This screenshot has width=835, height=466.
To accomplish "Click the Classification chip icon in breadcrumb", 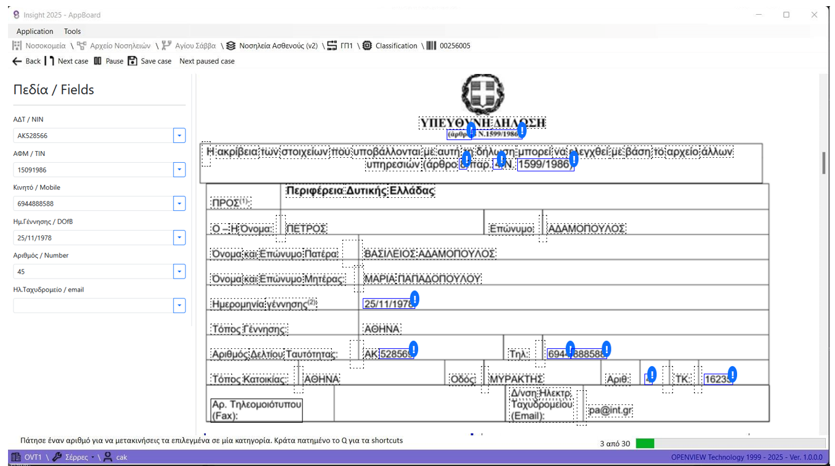I will click(367, 46).
